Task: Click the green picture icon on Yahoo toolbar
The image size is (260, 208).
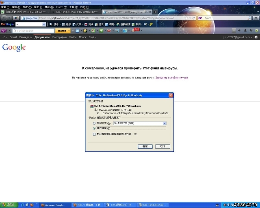Action: pos(93,31)
